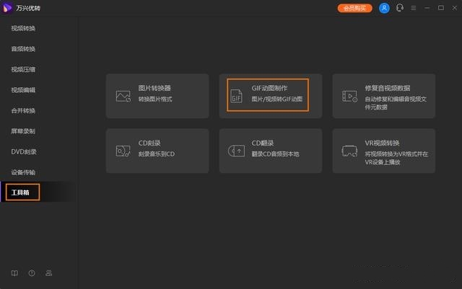This screenshot has height=289, width=462.
Task: Open GIF动图制作 tool title
Action: pyautogui.click(x=269, y=88)
